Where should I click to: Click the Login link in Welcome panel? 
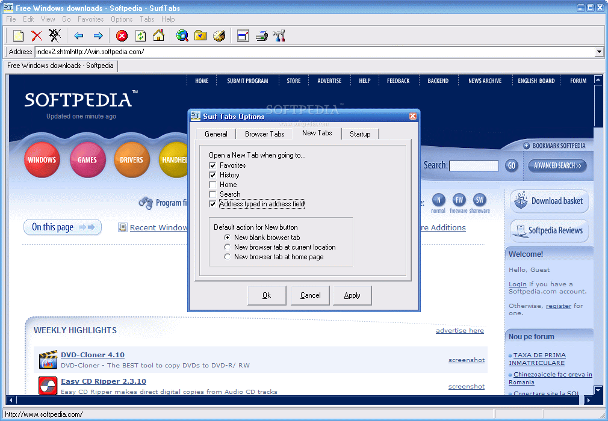click(518, 284)
